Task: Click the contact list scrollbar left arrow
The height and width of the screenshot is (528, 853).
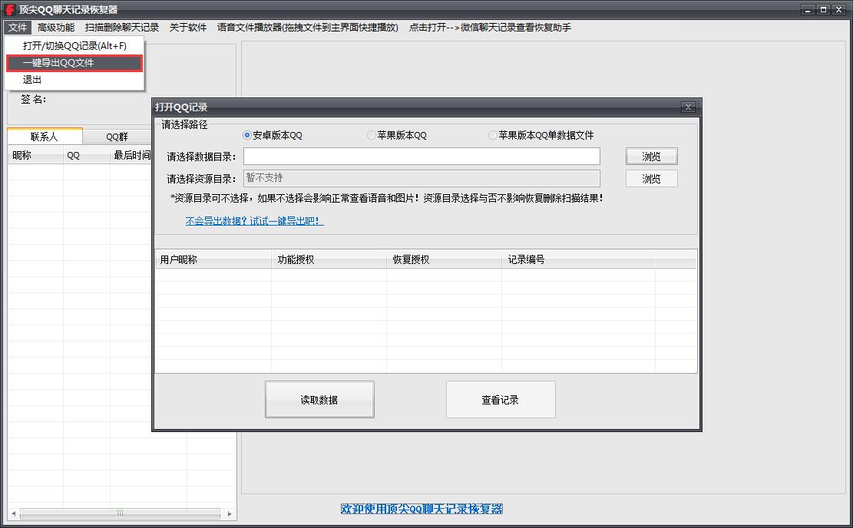Action: click(x=14, y=513)
